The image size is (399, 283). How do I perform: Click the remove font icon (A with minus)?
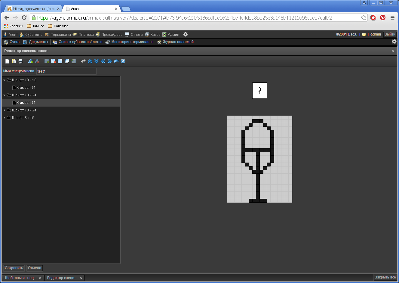37,61
